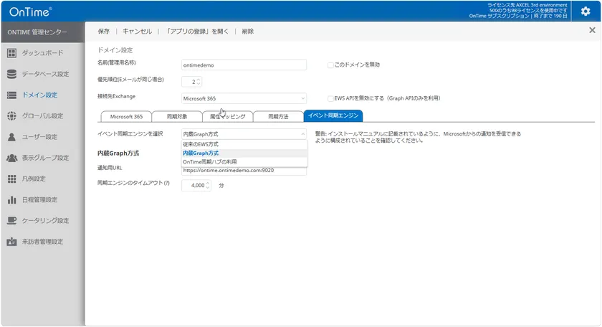Open 日程管理設定 in the sidebar
This screenshot has width=602, height=327.
39,200
